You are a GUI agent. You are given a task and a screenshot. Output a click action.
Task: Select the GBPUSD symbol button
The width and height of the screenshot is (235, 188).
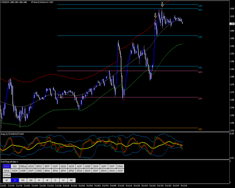(x=39, y=166)
